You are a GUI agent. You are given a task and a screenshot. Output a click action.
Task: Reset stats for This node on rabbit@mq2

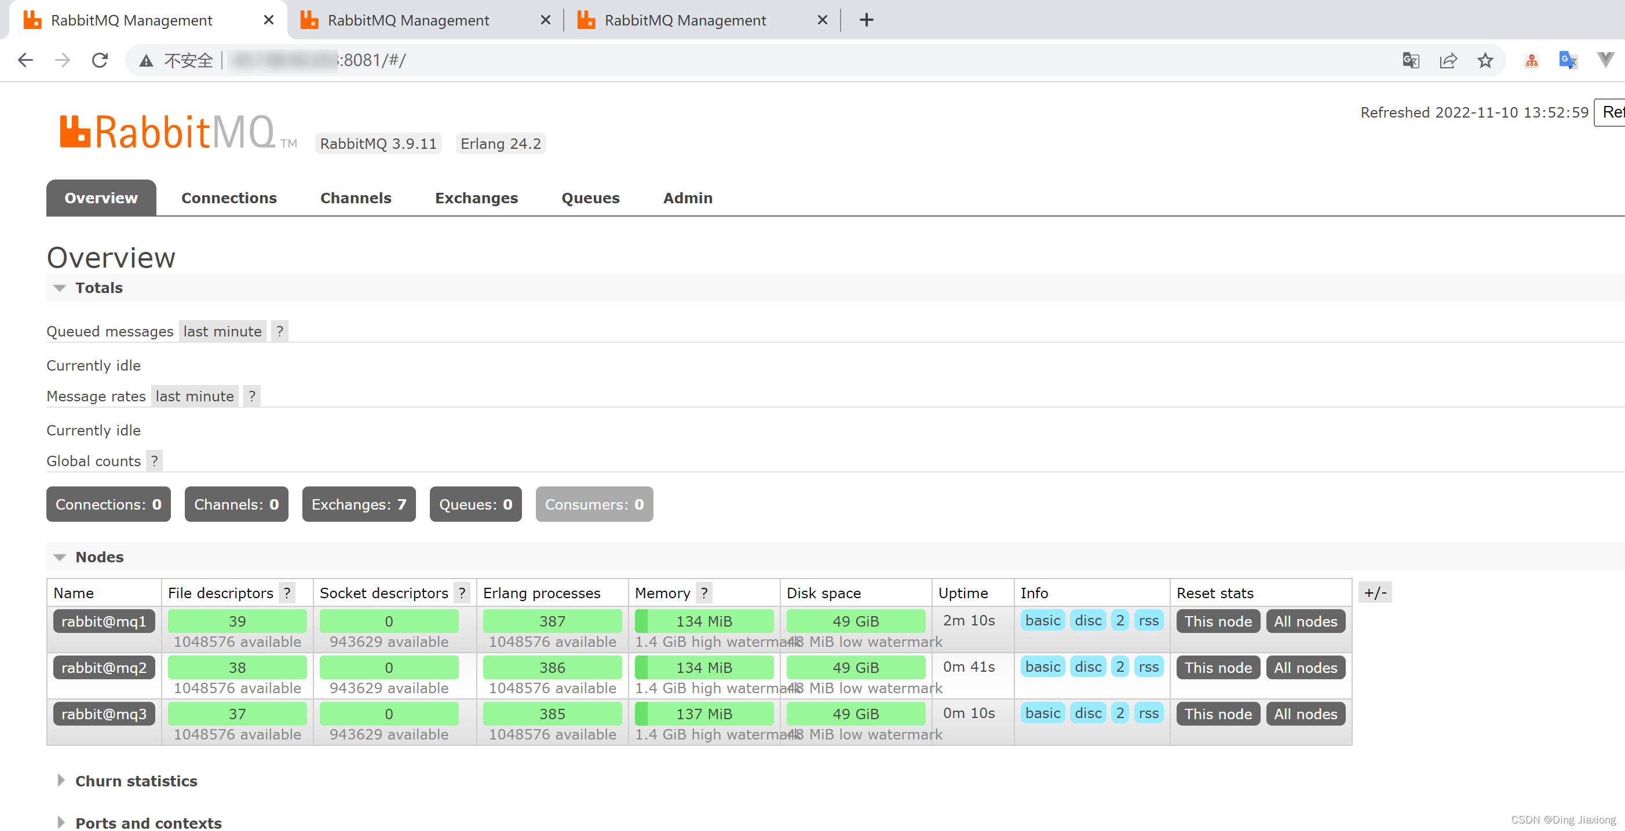click(x=1218, y=667)
